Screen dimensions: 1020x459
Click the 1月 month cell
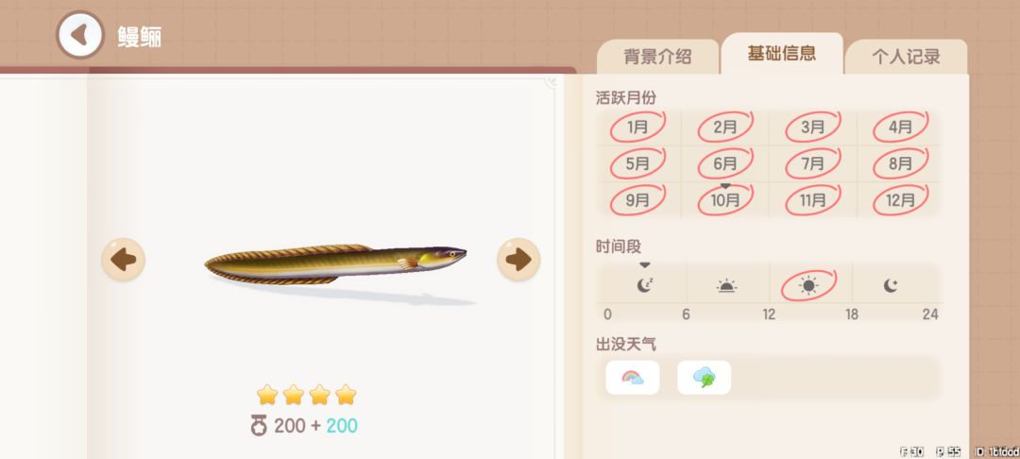pos(638,127)
